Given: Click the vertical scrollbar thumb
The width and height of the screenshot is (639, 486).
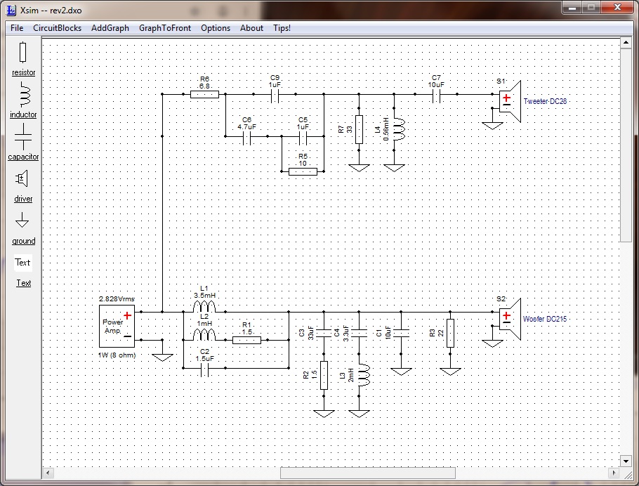Looking at the screenshot, I should [x=626, y=145].
